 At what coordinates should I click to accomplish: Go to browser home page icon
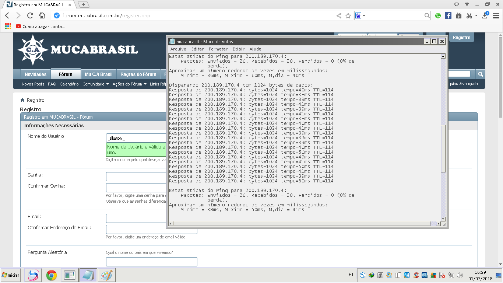coord(42,15)
